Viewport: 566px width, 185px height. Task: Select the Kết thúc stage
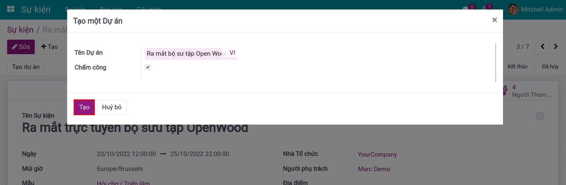[x=517, y=67]
